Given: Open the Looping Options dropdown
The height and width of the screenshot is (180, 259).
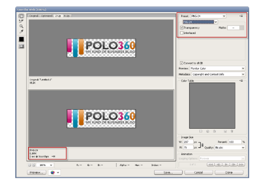Looking at the screenshot, I should pyautogui.click(x=222, y=158).
